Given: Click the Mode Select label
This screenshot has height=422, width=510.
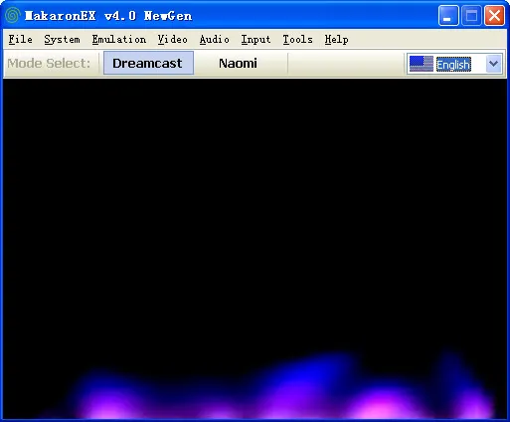Looking at the screenshot, I should [x=49, y=63].
